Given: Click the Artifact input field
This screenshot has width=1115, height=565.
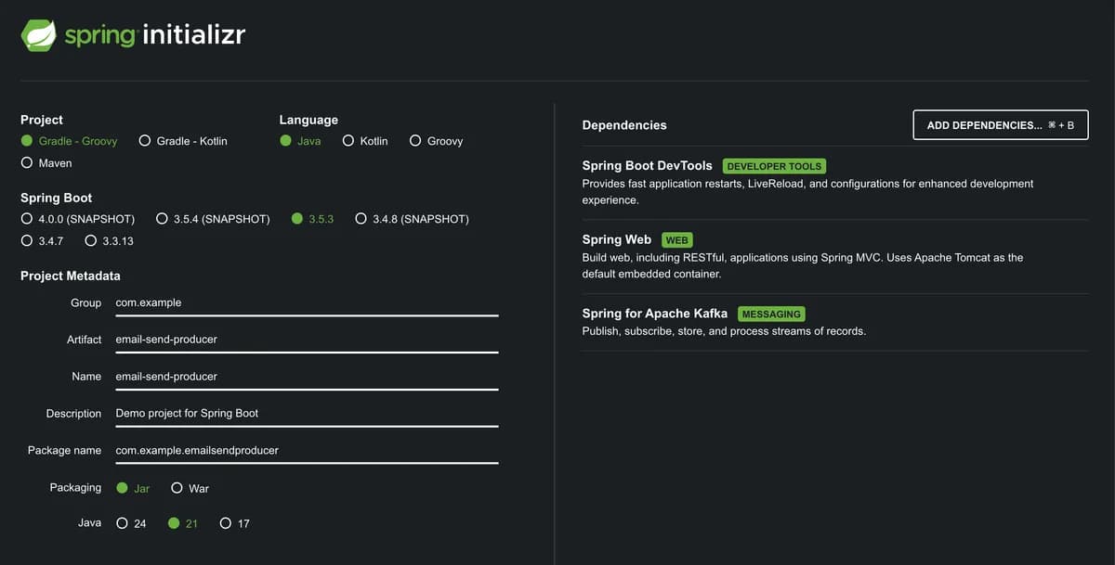Looking at the screenshot, I should tap(307, 340).
